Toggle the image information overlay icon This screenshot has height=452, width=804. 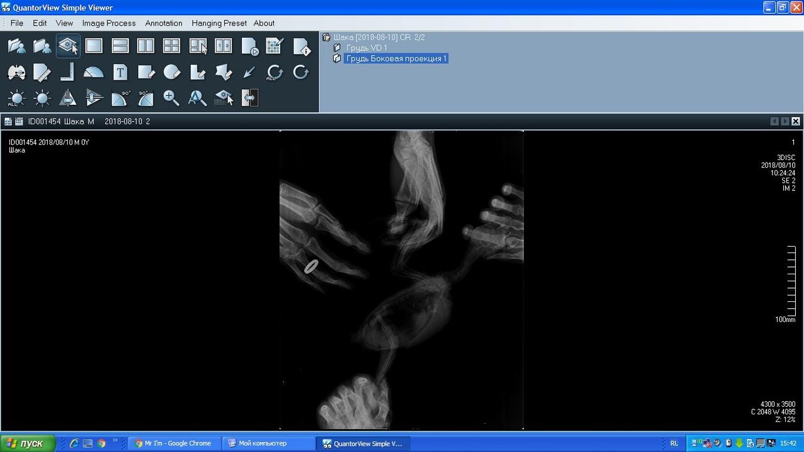(x=302, y=46)
